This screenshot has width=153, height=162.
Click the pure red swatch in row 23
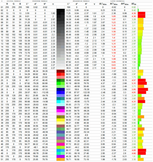(61, 74)
